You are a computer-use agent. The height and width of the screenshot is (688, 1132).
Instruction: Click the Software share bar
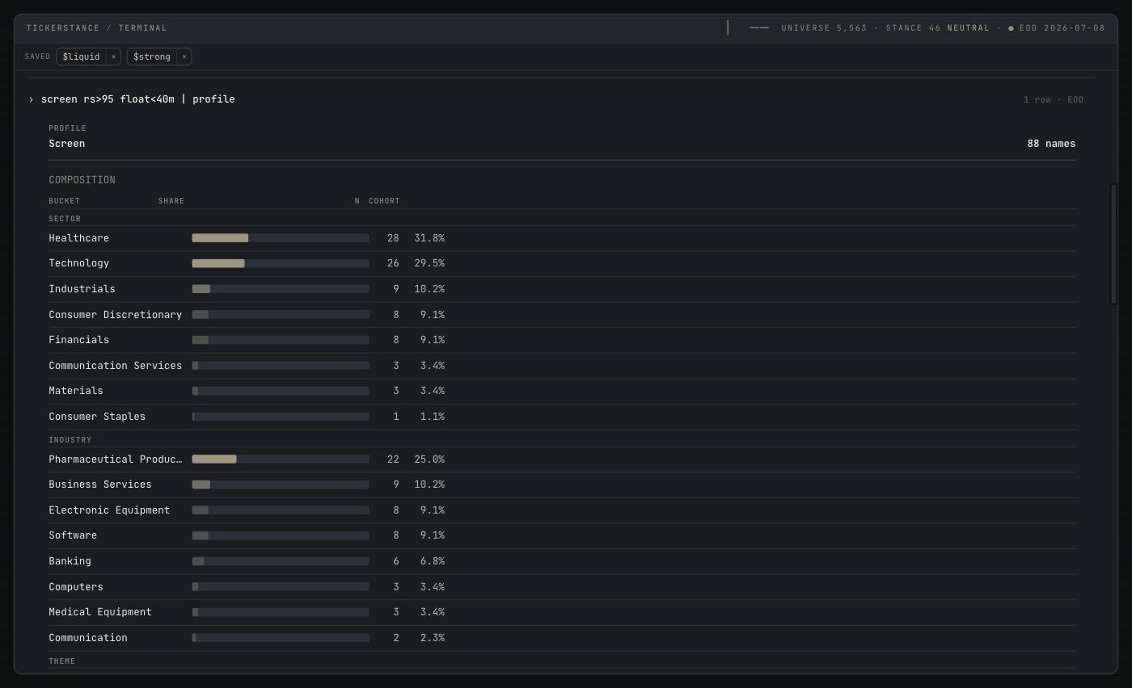281,535
